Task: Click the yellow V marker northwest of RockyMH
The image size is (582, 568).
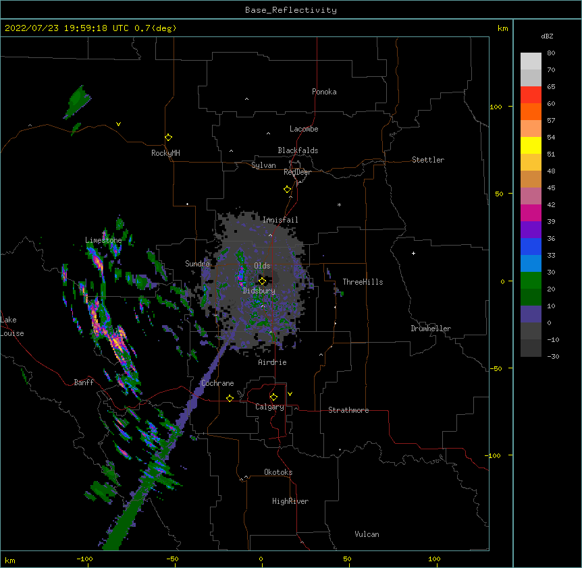Action: (118, 124)
